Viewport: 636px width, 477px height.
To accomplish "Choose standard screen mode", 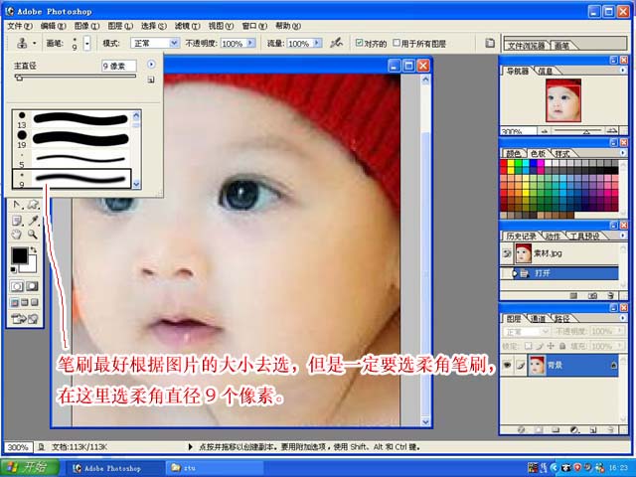I will coord(15,302).
